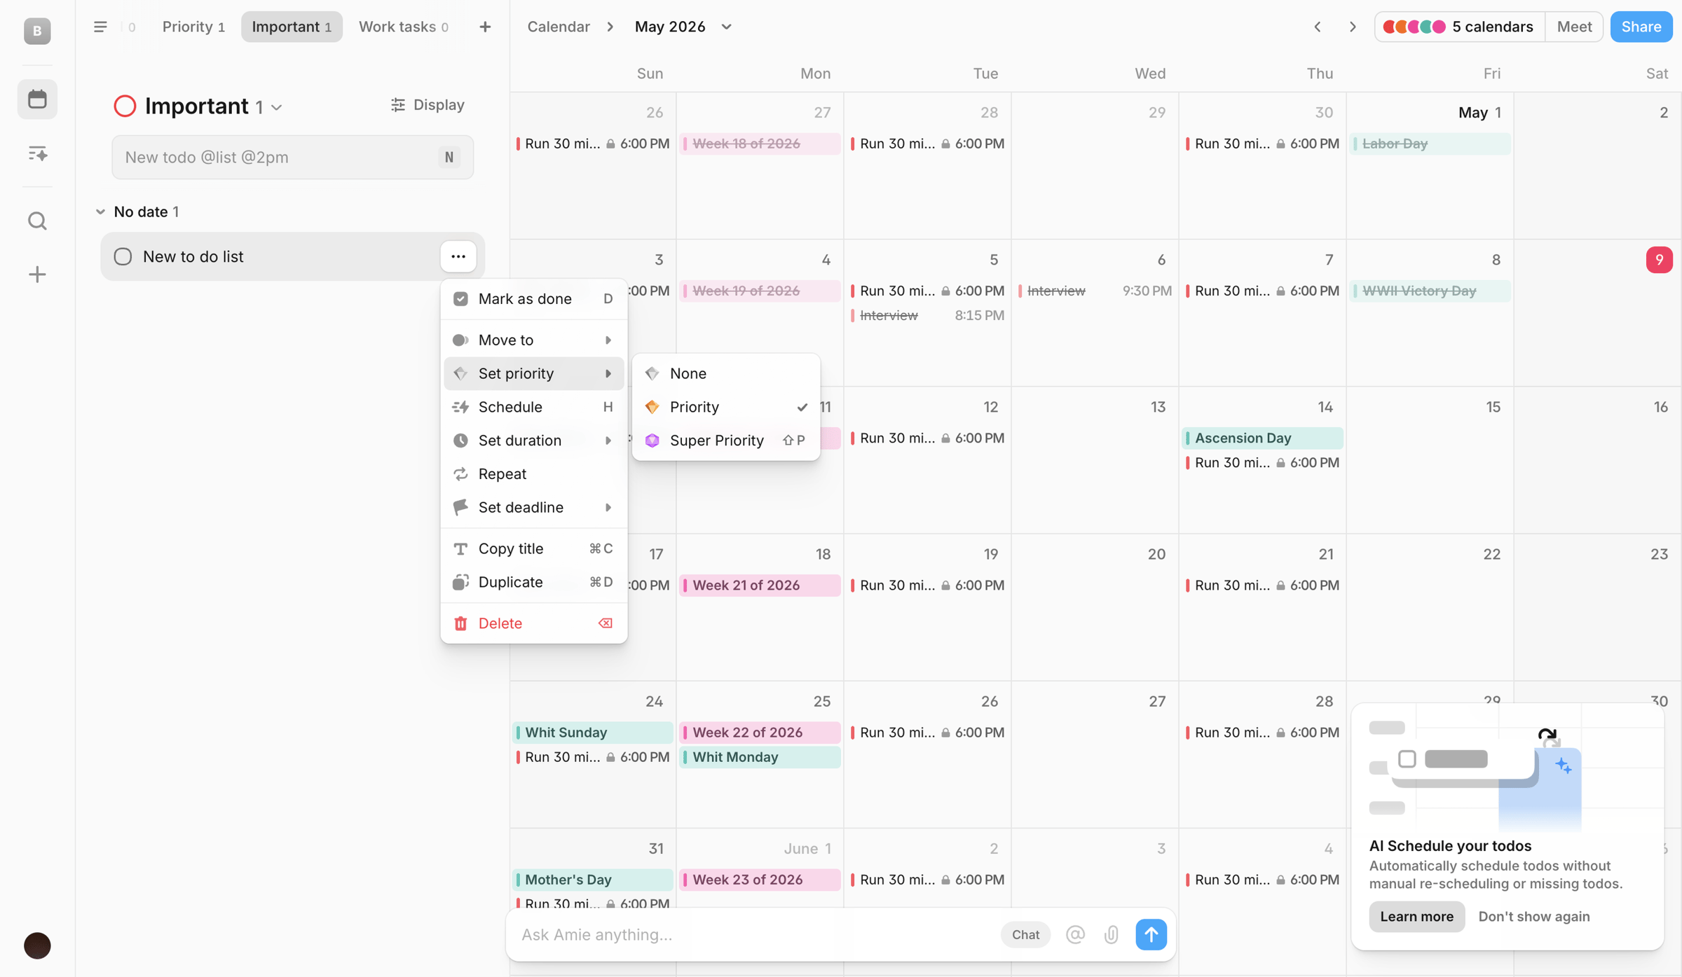Click the AI schedule sparkle list icon
1682x977 pixels.
(x=37, y=153)
